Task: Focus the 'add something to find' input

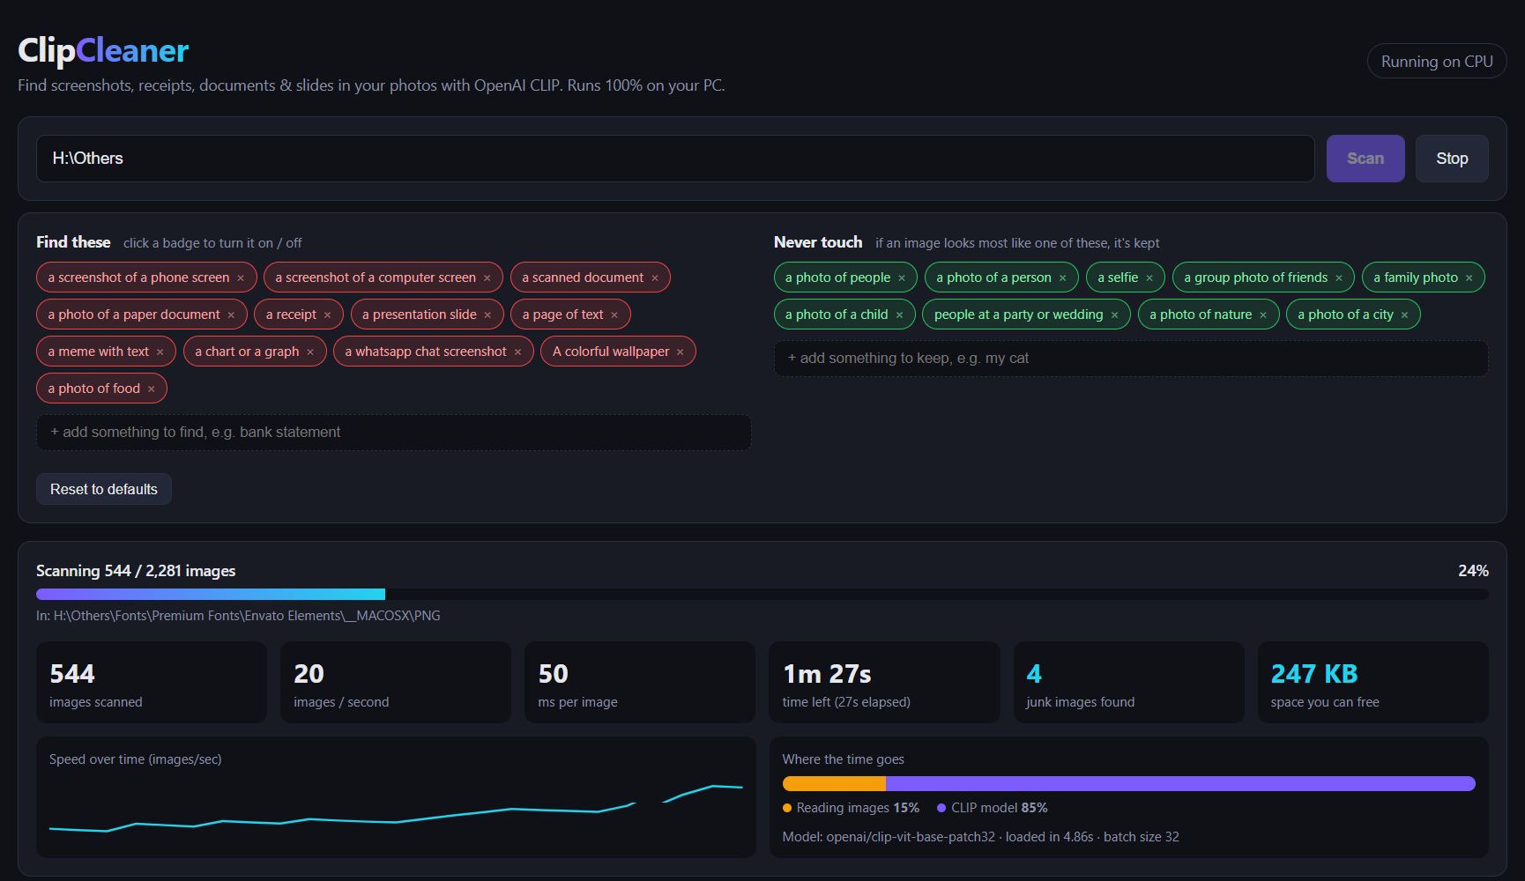Action: [394, 433]
